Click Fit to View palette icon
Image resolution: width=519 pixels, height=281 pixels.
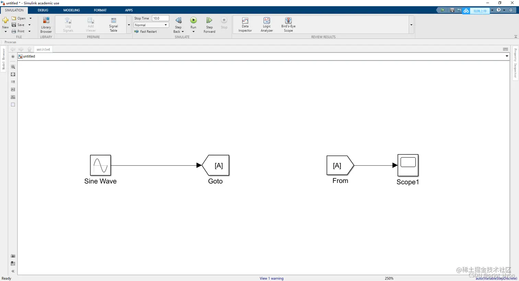(x=13, y=74)
